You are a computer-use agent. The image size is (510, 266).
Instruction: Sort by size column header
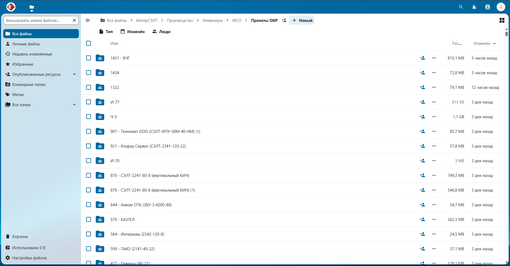[x=457, y=43]
